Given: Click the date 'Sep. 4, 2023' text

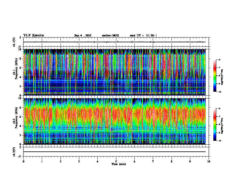Looking at the screenshot, I should [83, 35].
